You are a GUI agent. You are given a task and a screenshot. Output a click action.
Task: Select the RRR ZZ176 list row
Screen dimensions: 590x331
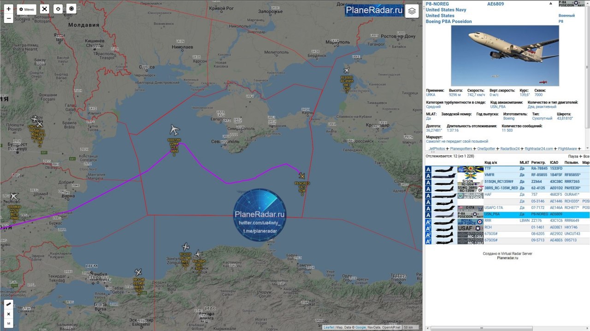pyautogui.click(x=507, y=221)
